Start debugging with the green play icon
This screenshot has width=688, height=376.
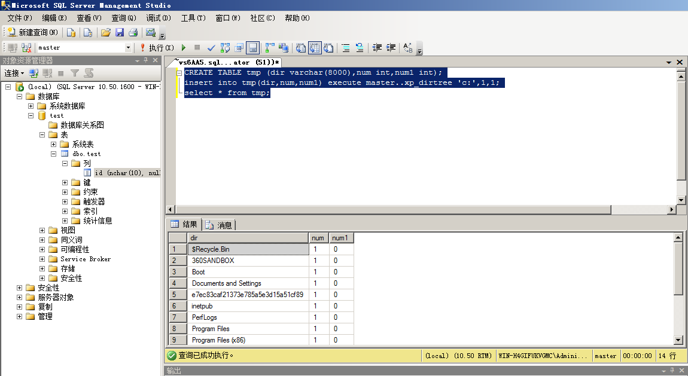(184, 48)
